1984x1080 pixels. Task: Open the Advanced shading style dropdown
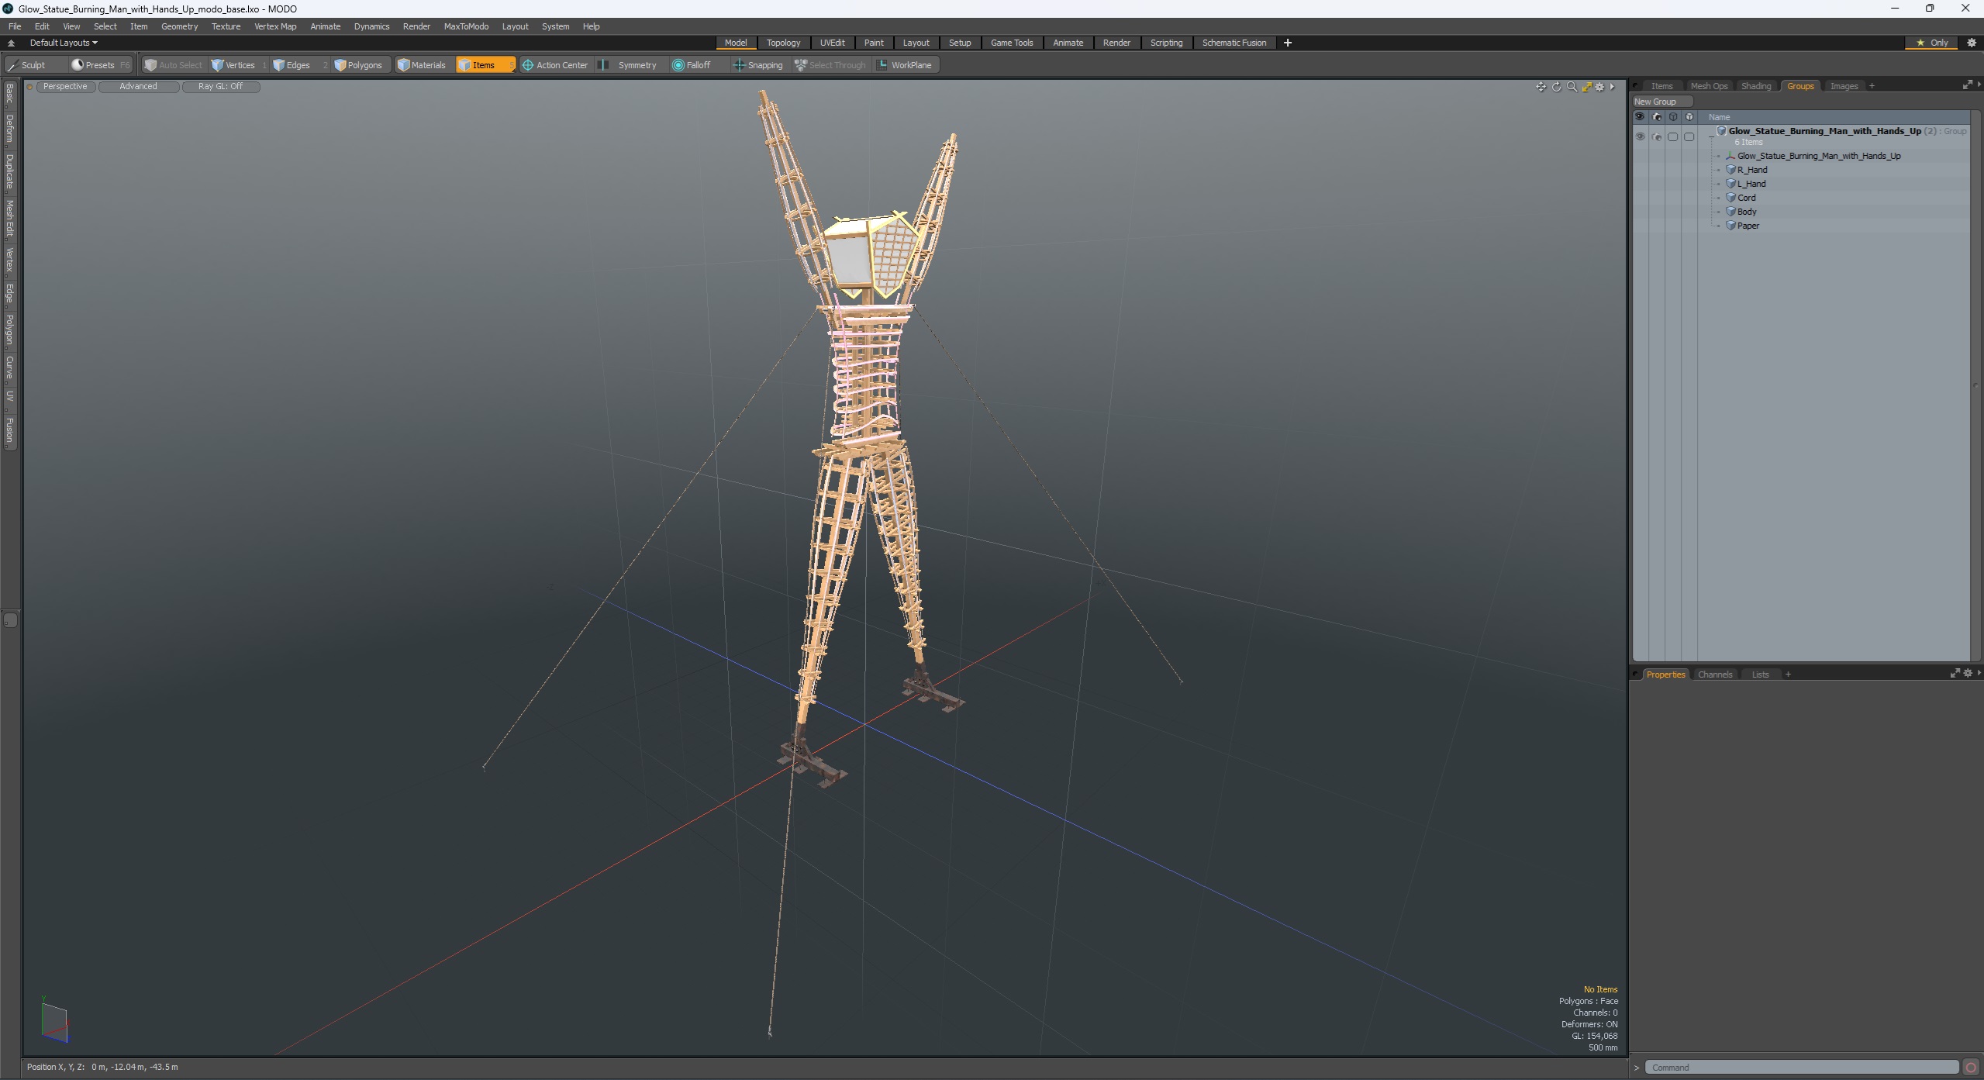pyautogui.click(x=138, y=86)
